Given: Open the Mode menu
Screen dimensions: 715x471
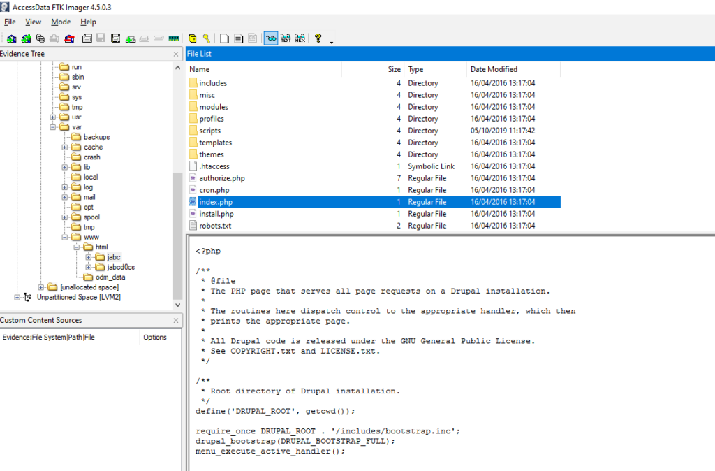Looking at the screenshot, I should (x=61, y=22).
